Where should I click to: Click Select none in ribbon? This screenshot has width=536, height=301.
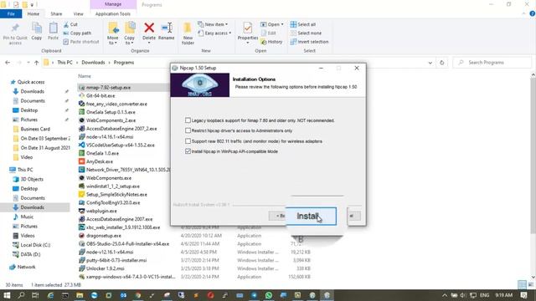tap(306, 33)
